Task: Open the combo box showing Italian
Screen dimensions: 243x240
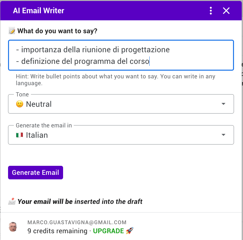Action: click(x=121, y=135)
